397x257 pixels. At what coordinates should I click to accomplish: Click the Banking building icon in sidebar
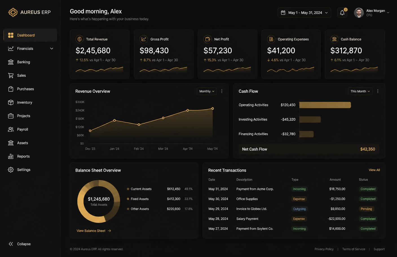tap(11, 62)
